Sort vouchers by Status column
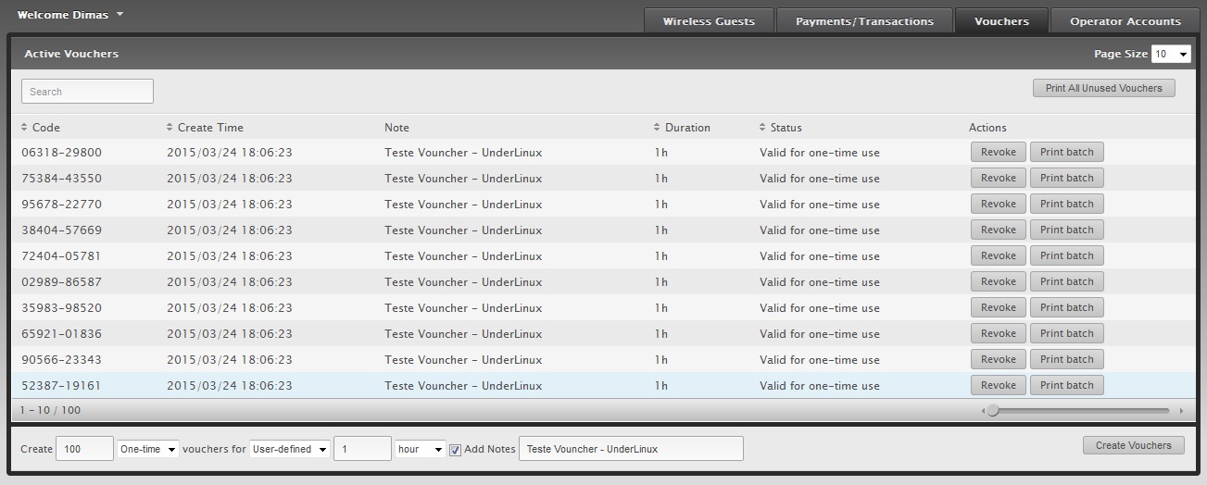 780,127
